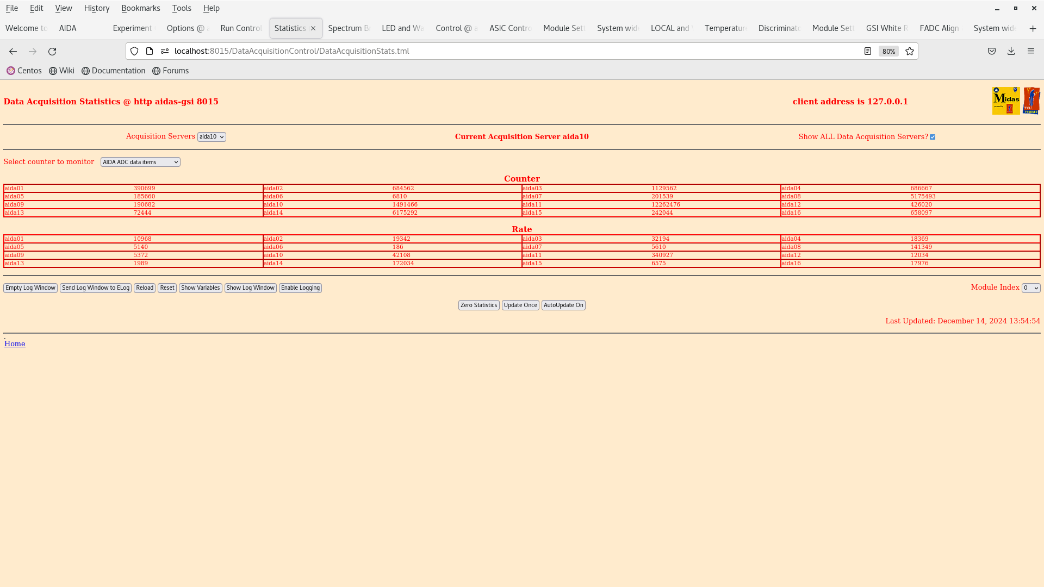Viewport: 1044px width, 587px height.
Task: Click the Update Once button
Action: (x=520, y=304)
